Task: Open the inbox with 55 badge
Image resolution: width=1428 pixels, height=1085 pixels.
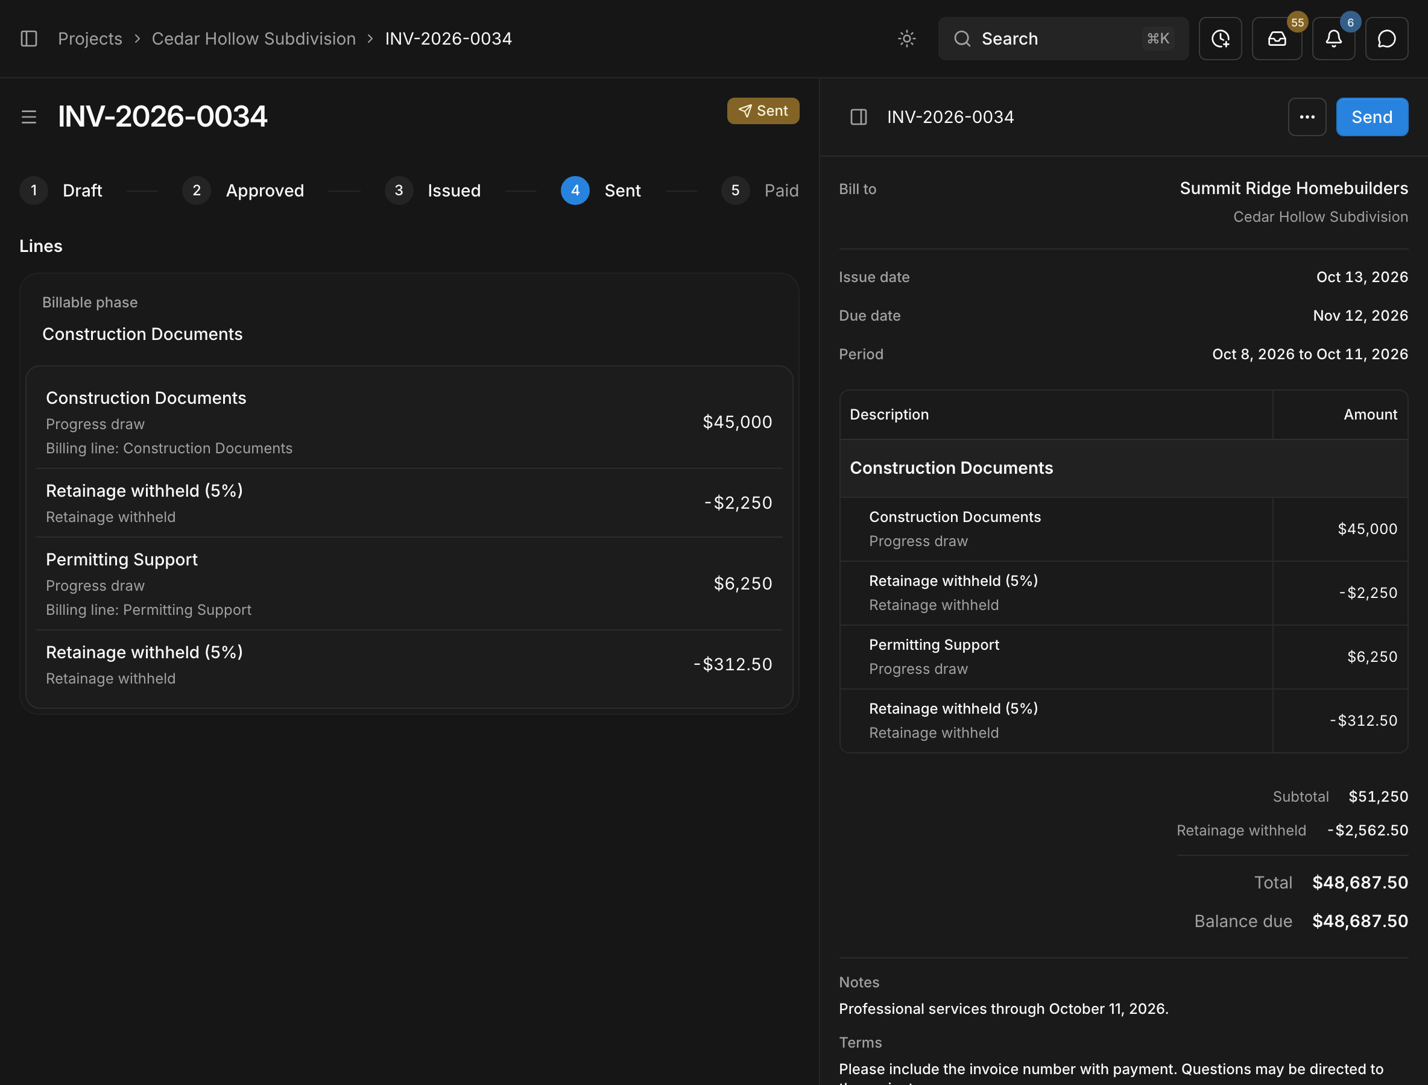Action: click(1277, 39)
